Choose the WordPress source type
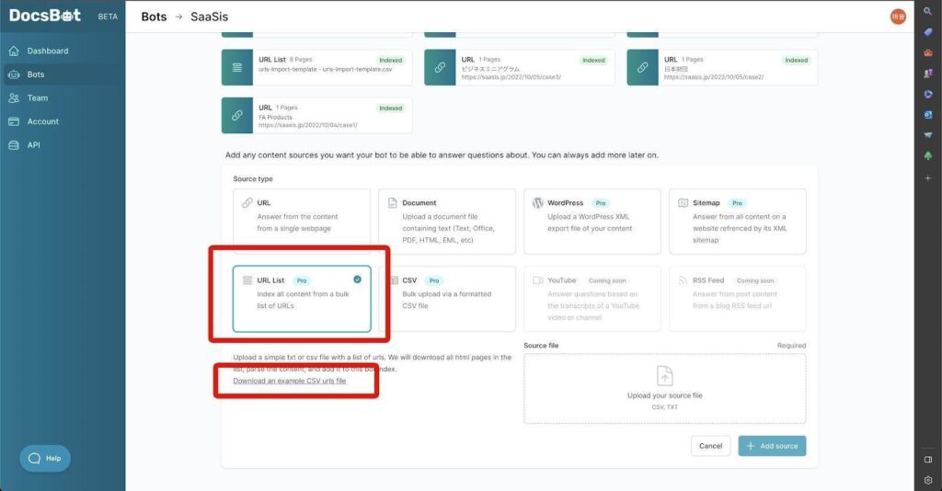Screen dimensions: 942x491 pyautogui.click(x=592, y=221)
